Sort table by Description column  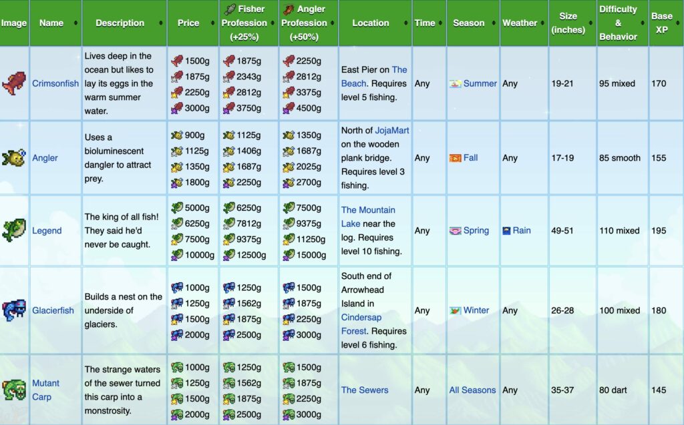160,23
